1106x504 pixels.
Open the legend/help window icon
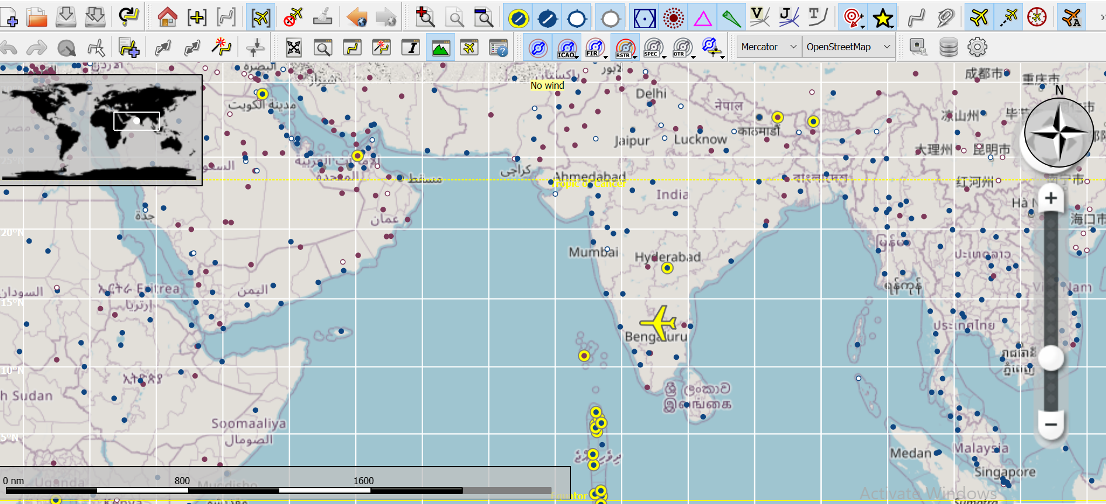click(x=498, y=47)
